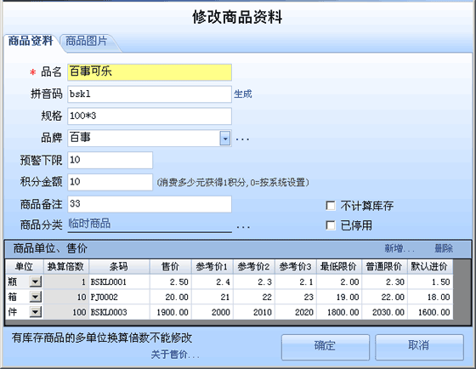Click the 参考价1 cell 2.4
Screen dimensions: 476x369
(x=212, y=281)
